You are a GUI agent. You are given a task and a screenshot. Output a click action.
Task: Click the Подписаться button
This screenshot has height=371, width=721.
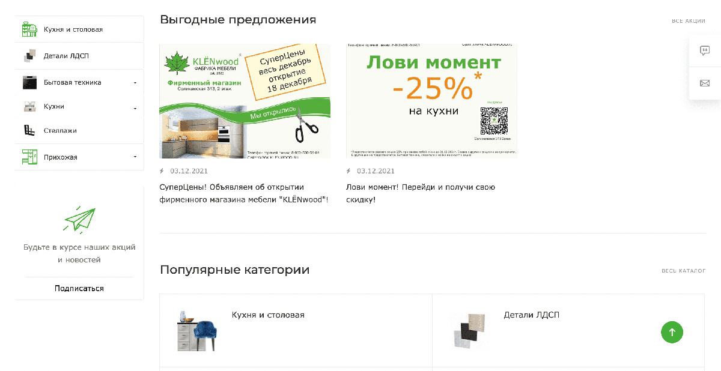click(79, 288)
